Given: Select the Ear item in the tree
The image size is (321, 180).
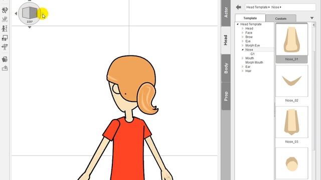Looking at the screenshot, I should coord(248,66).
